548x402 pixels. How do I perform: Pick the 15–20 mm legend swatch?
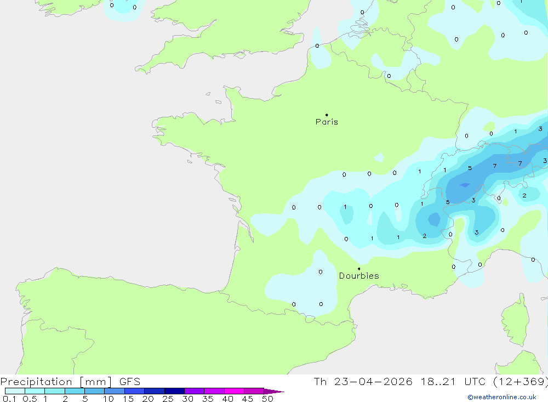tap(134, 391)
